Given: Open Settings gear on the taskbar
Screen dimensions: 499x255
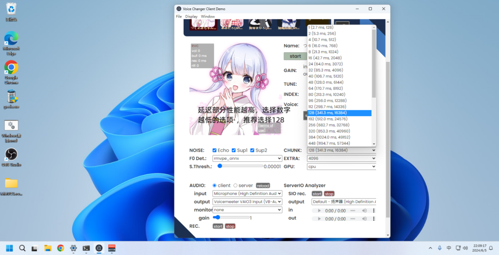Looking at the screenshot, I should click(73, 248).
